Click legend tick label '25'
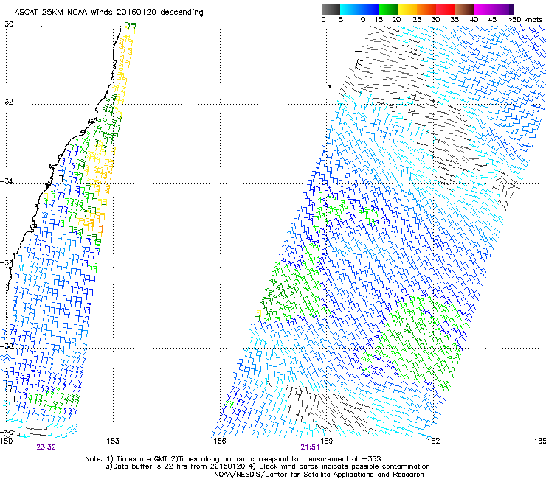This screenshot has height=479, width=546. (x=416, y=20)
